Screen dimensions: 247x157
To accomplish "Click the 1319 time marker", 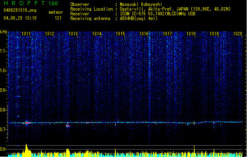I will coord(214,34).
